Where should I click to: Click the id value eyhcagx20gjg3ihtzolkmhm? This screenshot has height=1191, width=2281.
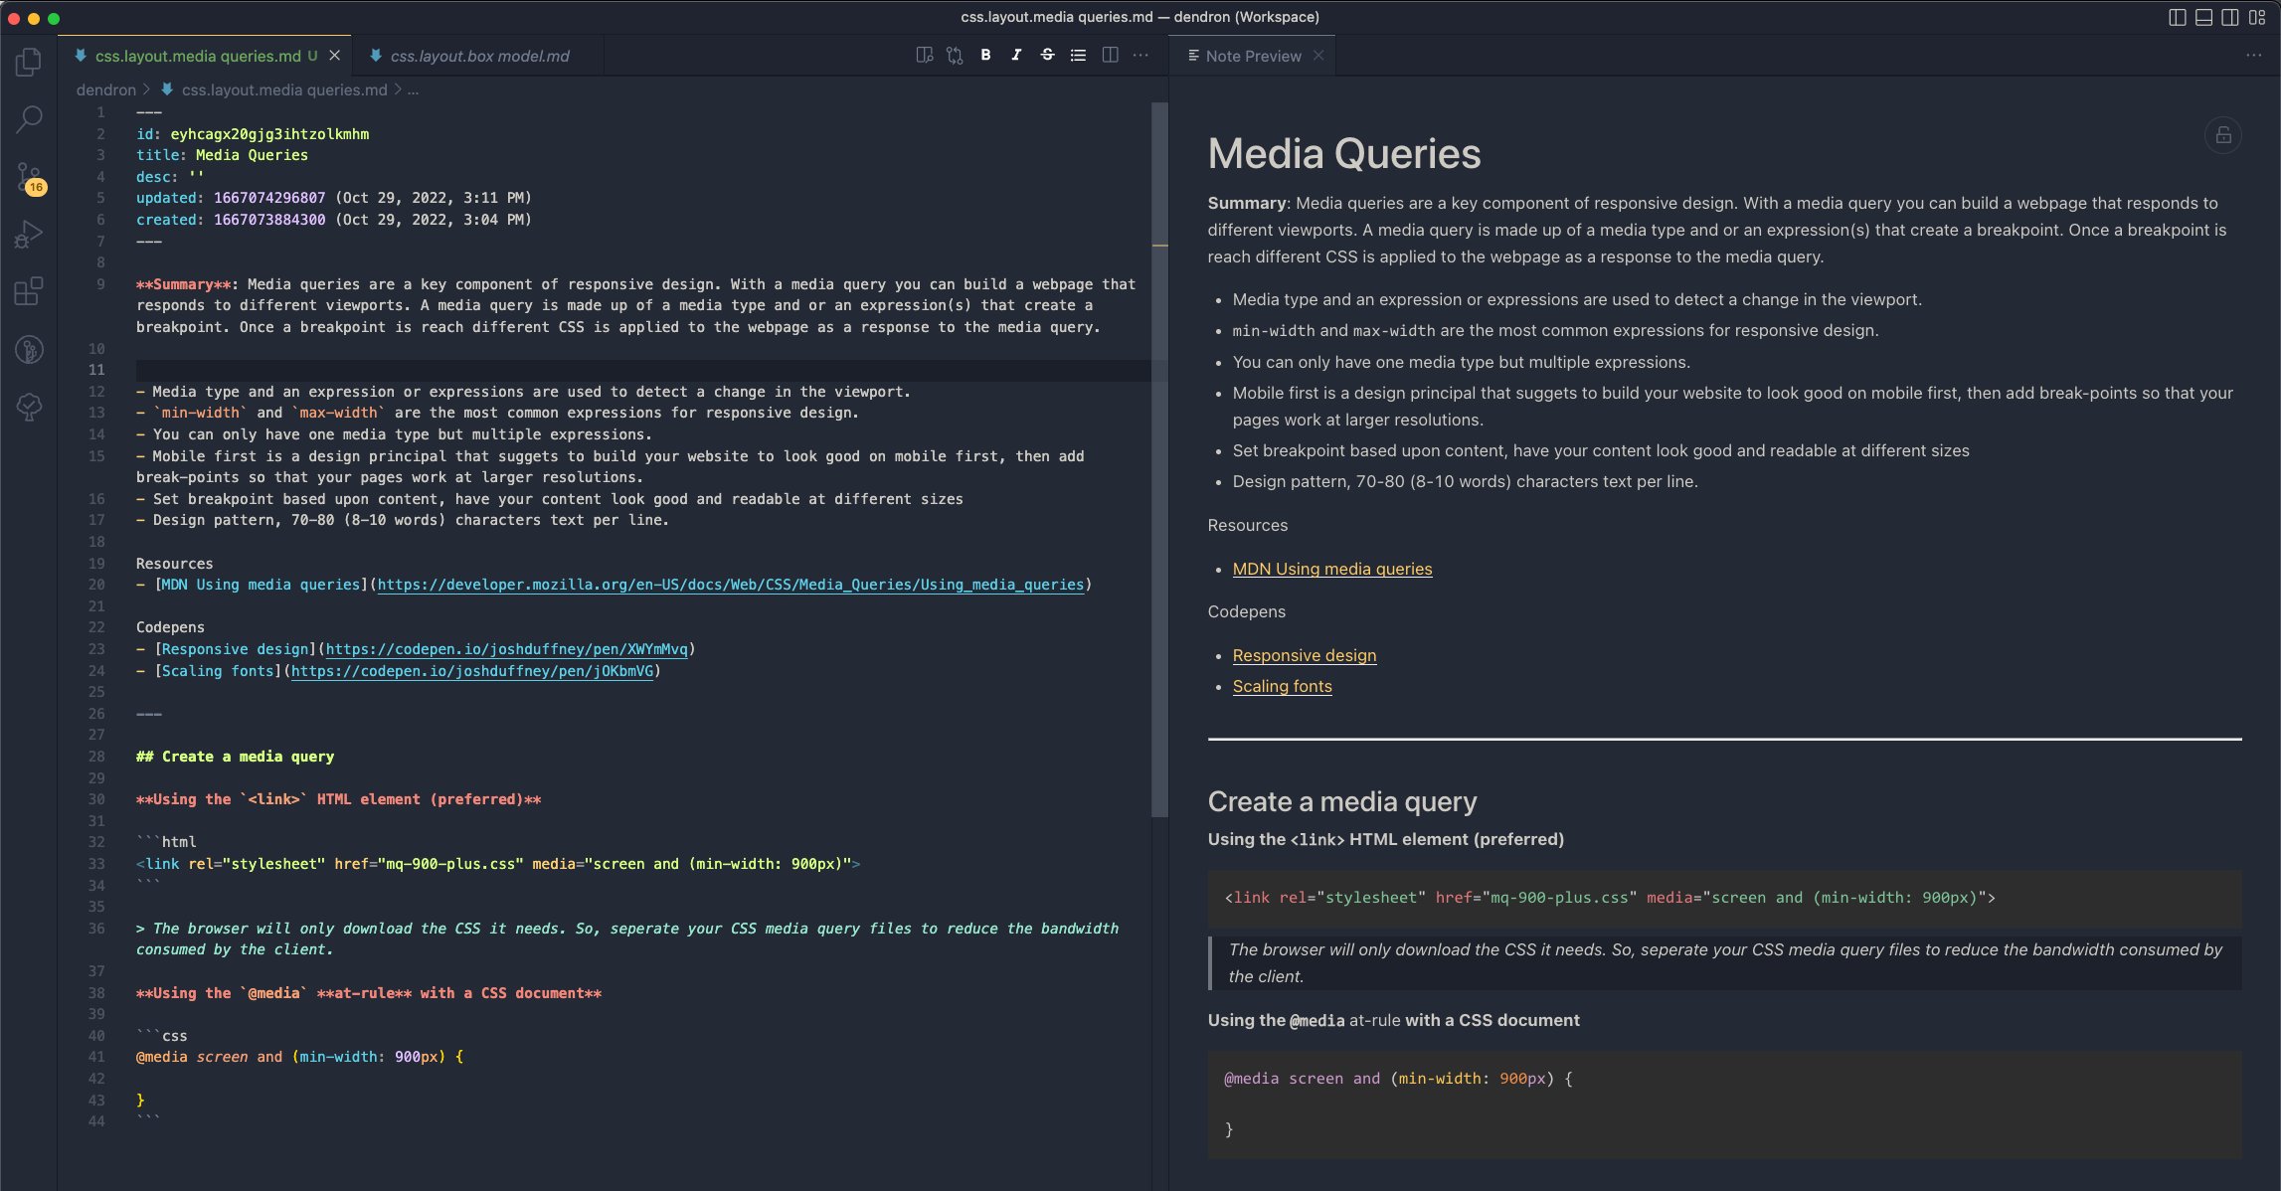point(269,134)
